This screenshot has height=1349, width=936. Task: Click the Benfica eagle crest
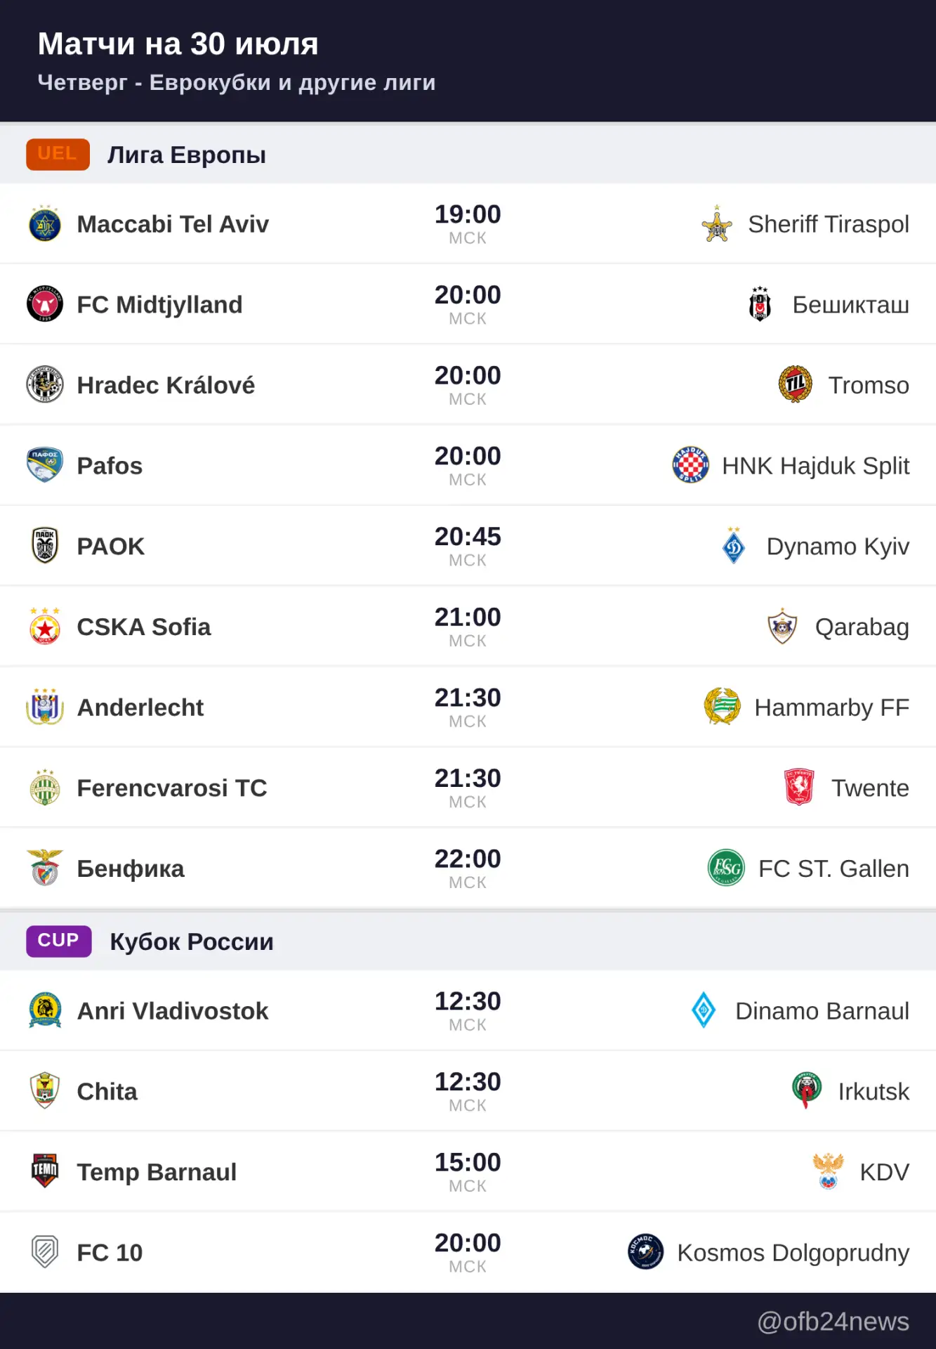(45, 868)
